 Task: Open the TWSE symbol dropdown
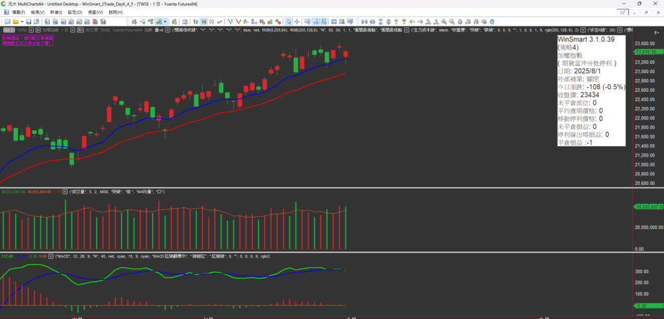[x=31, y=30]
